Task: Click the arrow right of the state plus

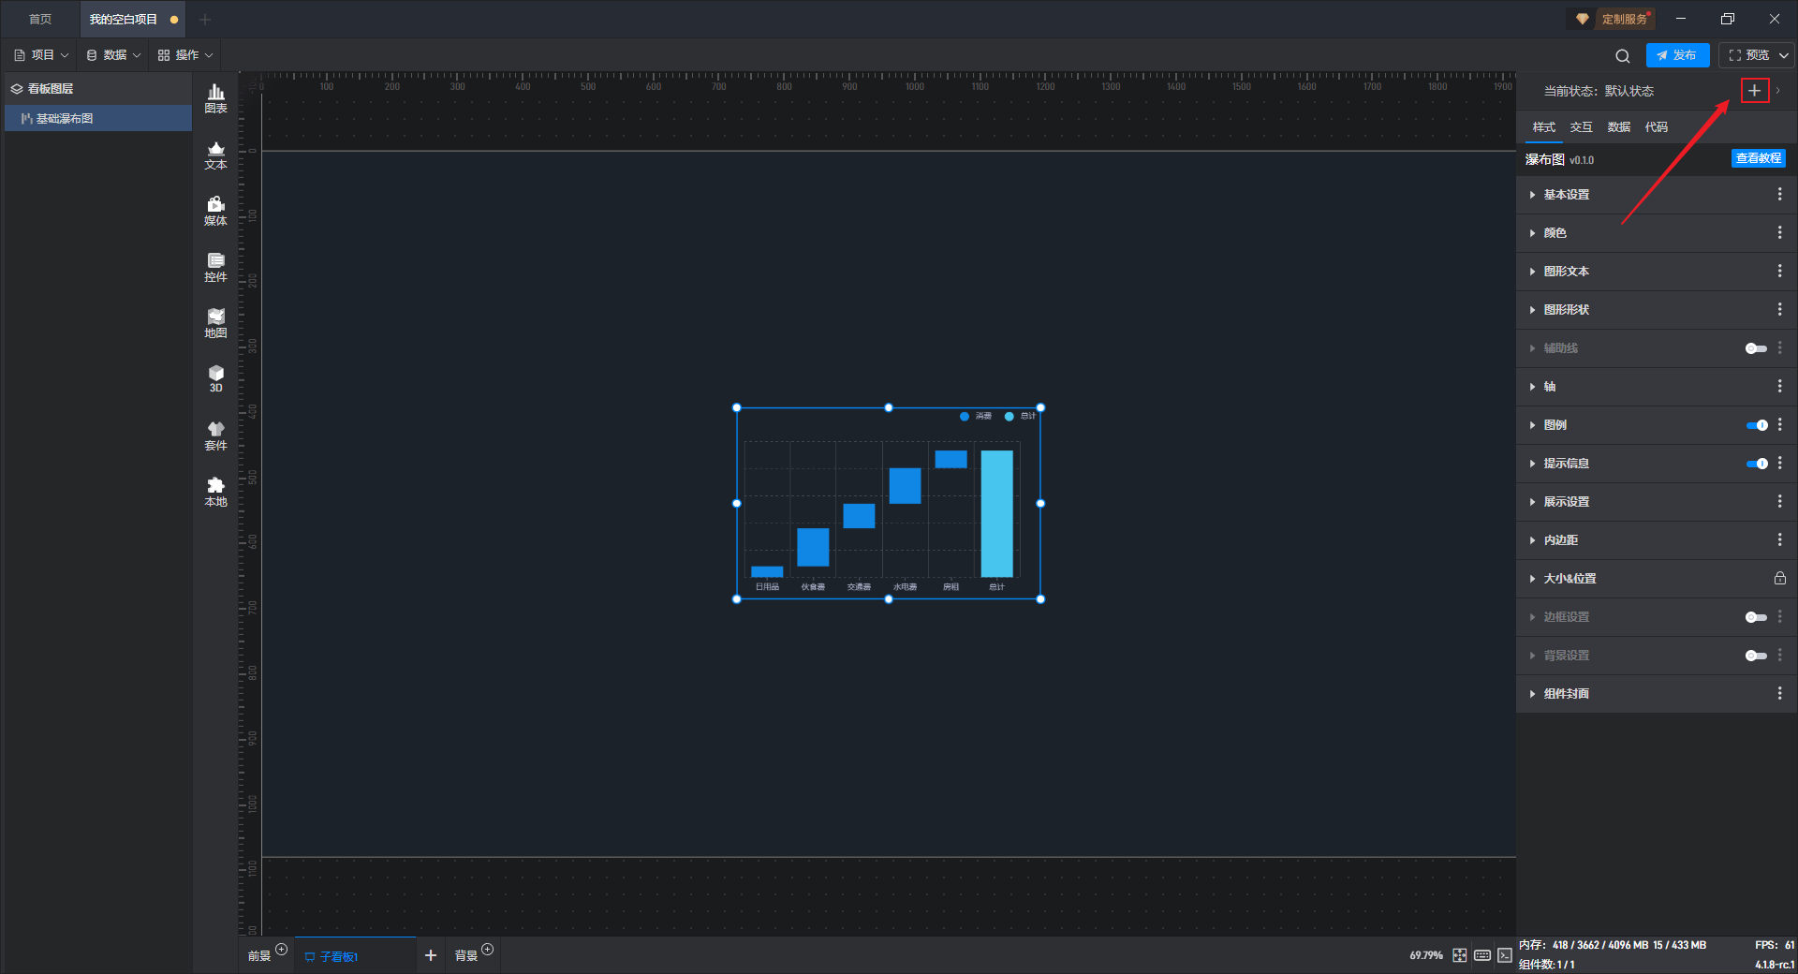Action: [1777, 91]
